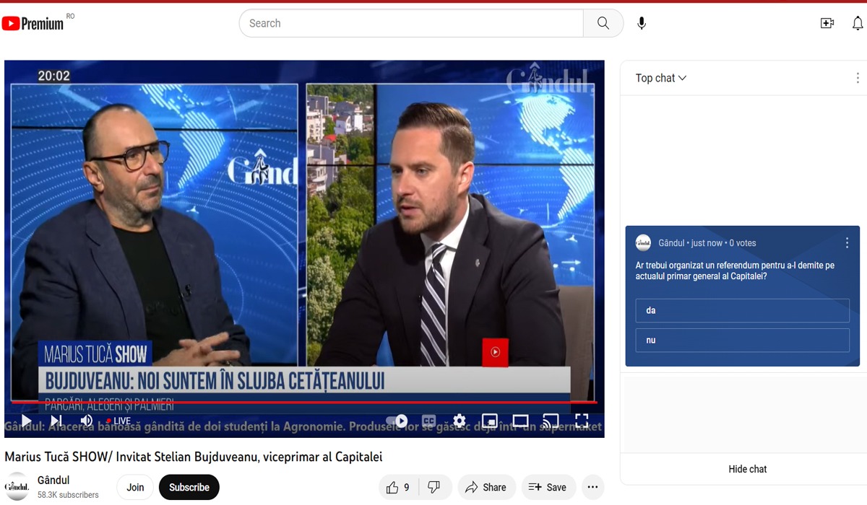Dislike the video with thumbs down
Screen dimensions: 867x505
point(434,488)
